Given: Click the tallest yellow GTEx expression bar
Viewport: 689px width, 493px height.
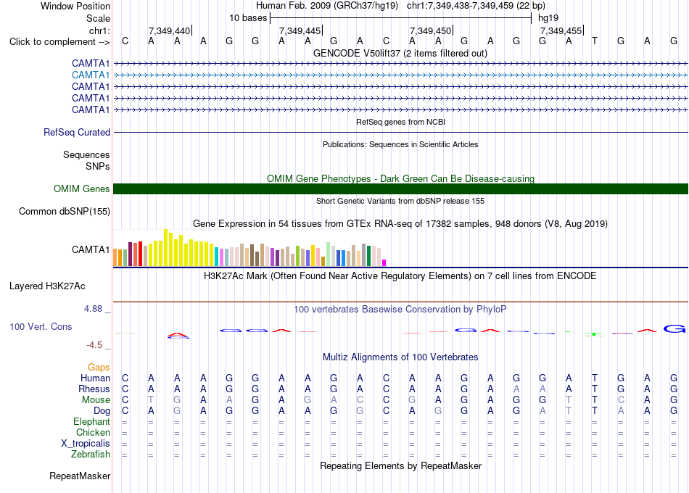Looking at the screenshot, I should pyautogui.click(x=165, y=248).
